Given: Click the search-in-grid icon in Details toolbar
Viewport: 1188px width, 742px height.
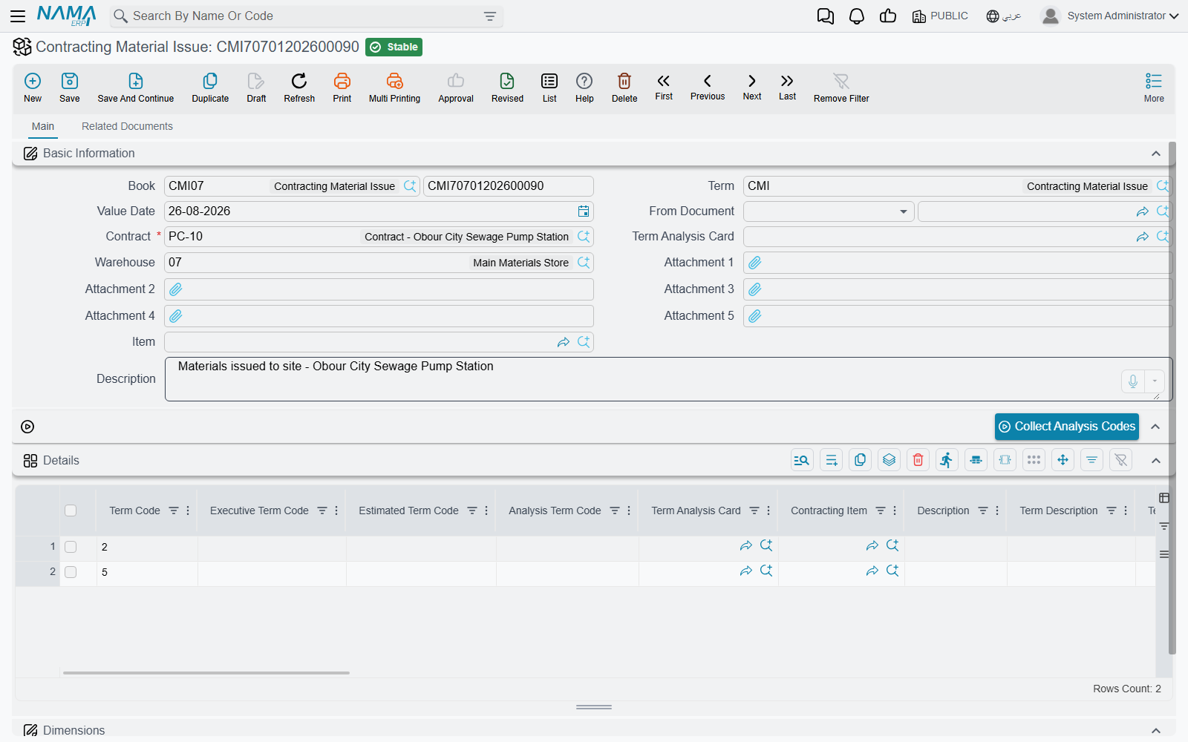Looking at the screenshot, I should pyautogui.click(x=803, y=460).
